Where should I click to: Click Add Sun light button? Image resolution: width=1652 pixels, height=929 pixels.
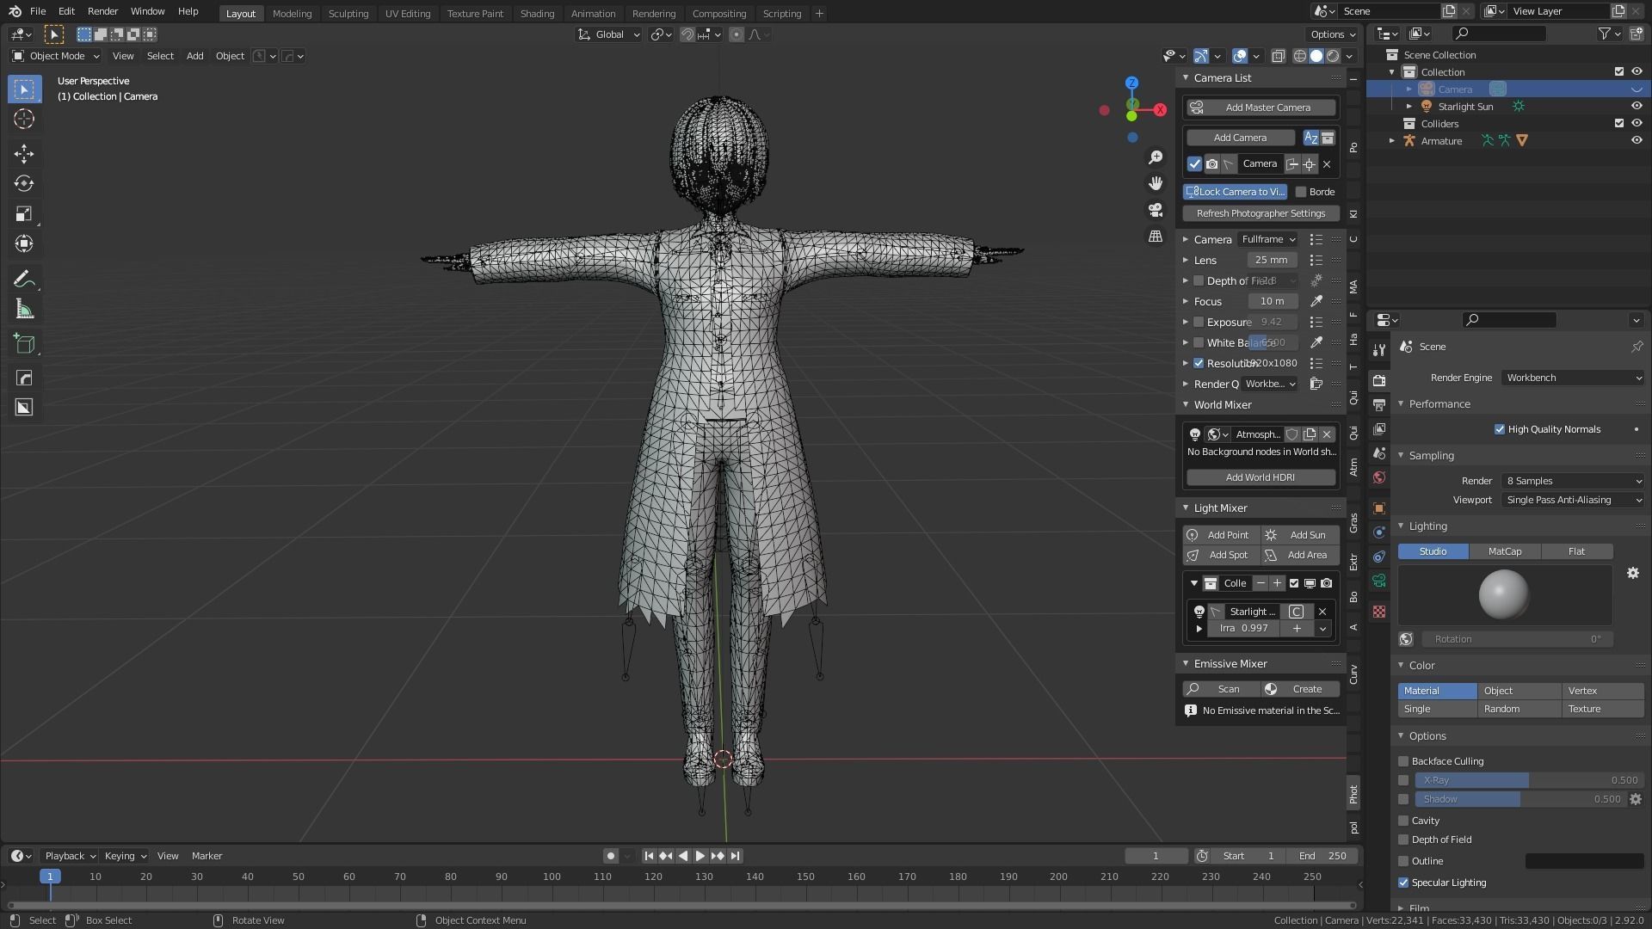coord(1300,535)
